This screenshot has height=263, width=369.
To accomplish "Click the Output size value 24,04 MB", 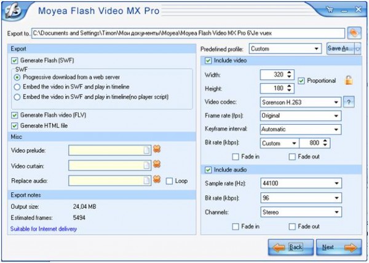I will pos(84,207).
